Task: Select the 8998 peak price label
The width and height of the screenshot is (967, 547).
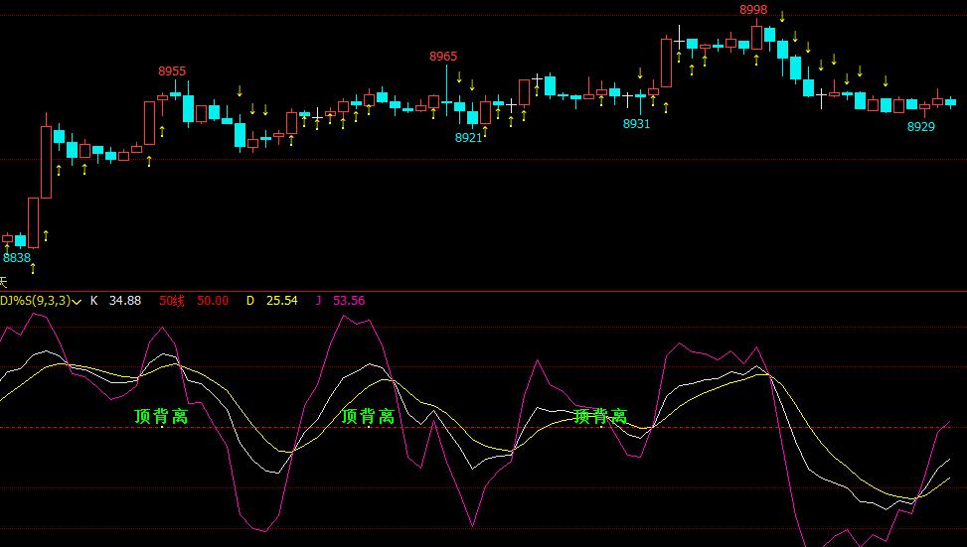Action: click(753, 9)
